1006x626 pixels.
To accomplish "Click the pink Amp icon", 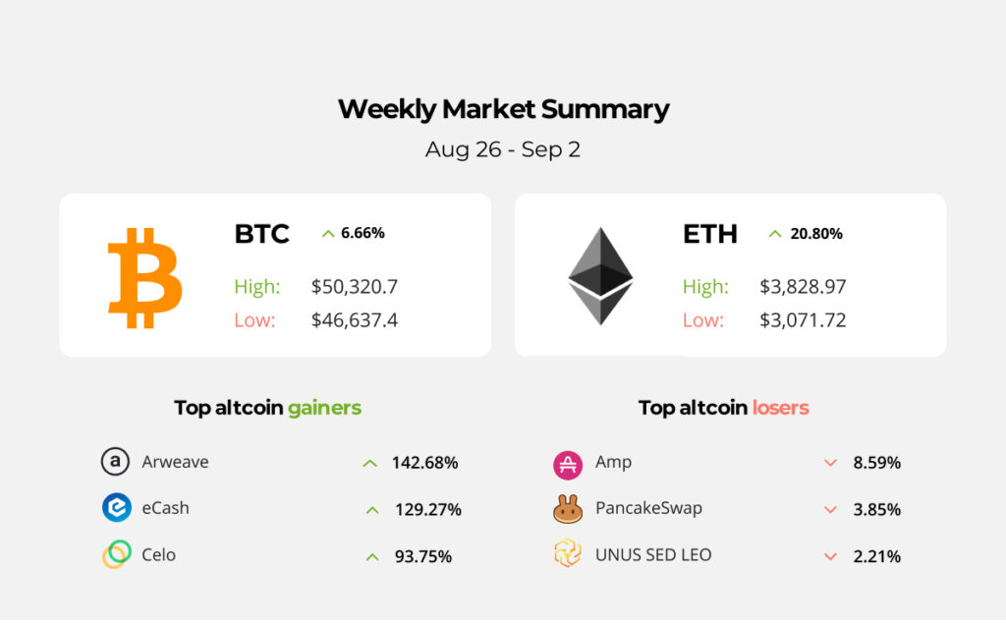I will (568, 463).
